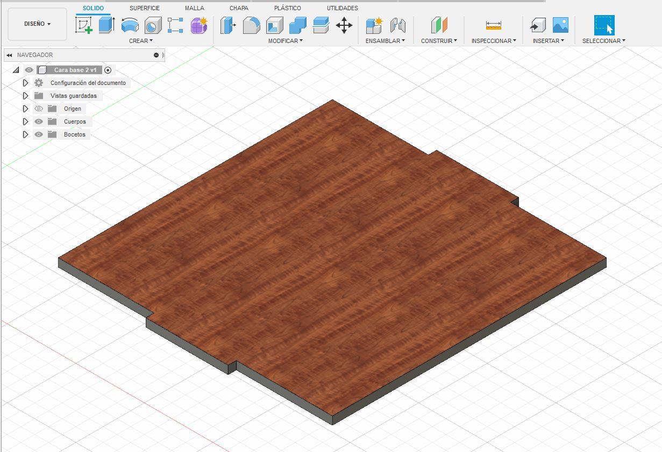The image size is (662, 452).
Task: Open the SELECCIONAR dropdown menu
Action: point(604,41)
